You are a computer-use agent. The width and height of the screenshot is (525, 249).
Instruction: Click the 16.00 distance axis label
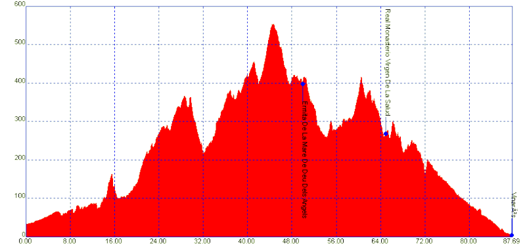point(114,241)
